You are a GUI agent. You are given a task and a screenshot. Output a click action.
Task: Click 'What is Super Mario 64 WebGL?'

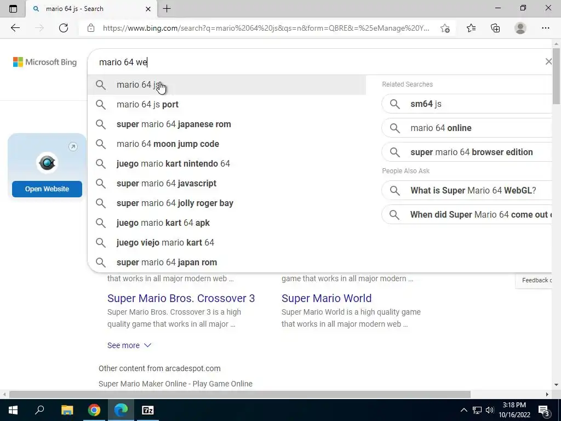467,190
